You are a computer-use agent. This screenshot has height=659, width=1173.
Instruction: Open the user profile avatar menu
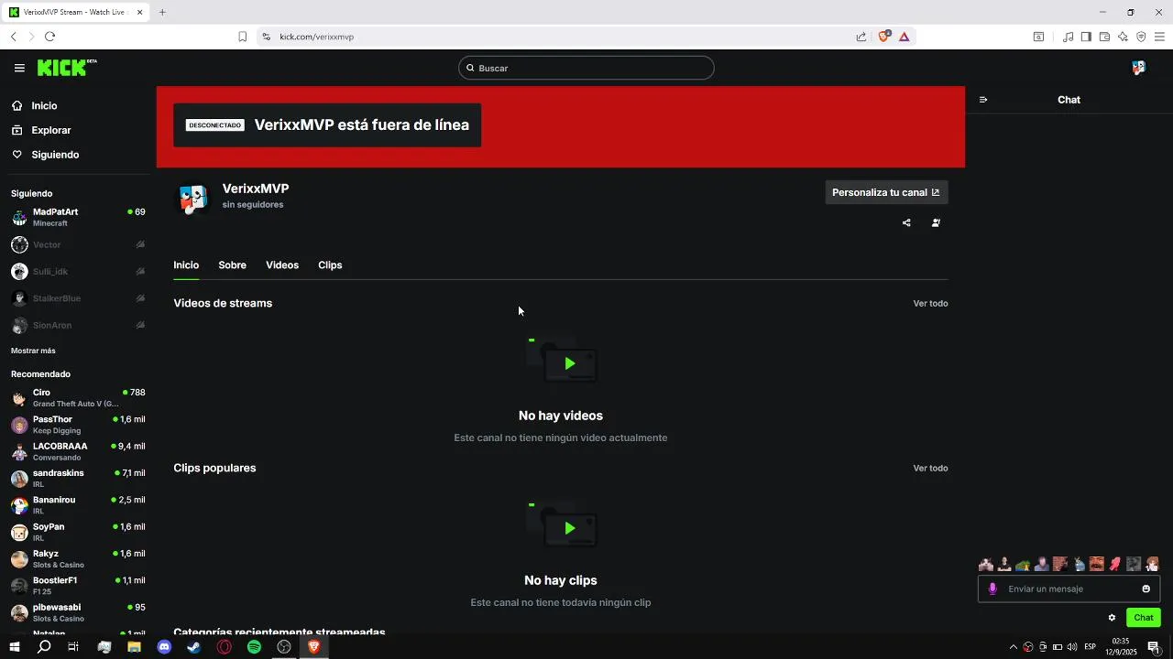coord(1139,68)
